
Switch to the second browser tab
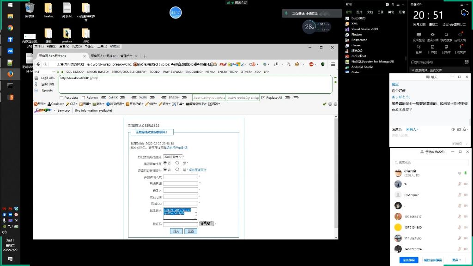click(x=114, y=56)
